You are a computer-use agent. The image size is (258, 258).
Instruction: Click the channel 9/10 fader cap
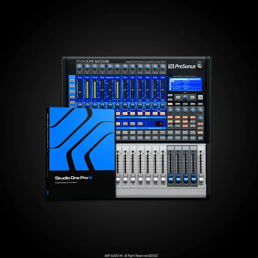140,178
